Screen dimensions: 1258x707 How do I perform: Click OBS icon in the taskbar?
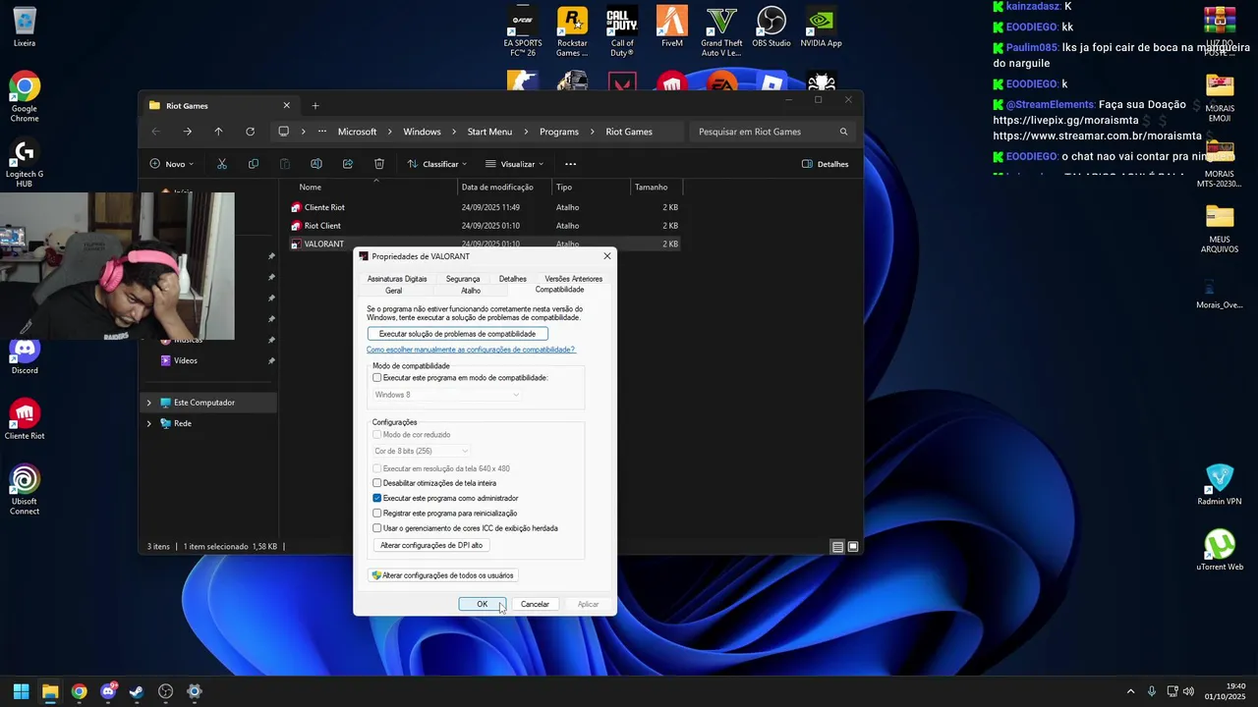coord(165,691)
